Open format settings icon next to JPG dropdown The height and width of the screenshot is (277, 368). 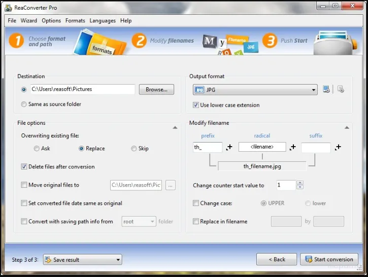[x=326, y=89]
